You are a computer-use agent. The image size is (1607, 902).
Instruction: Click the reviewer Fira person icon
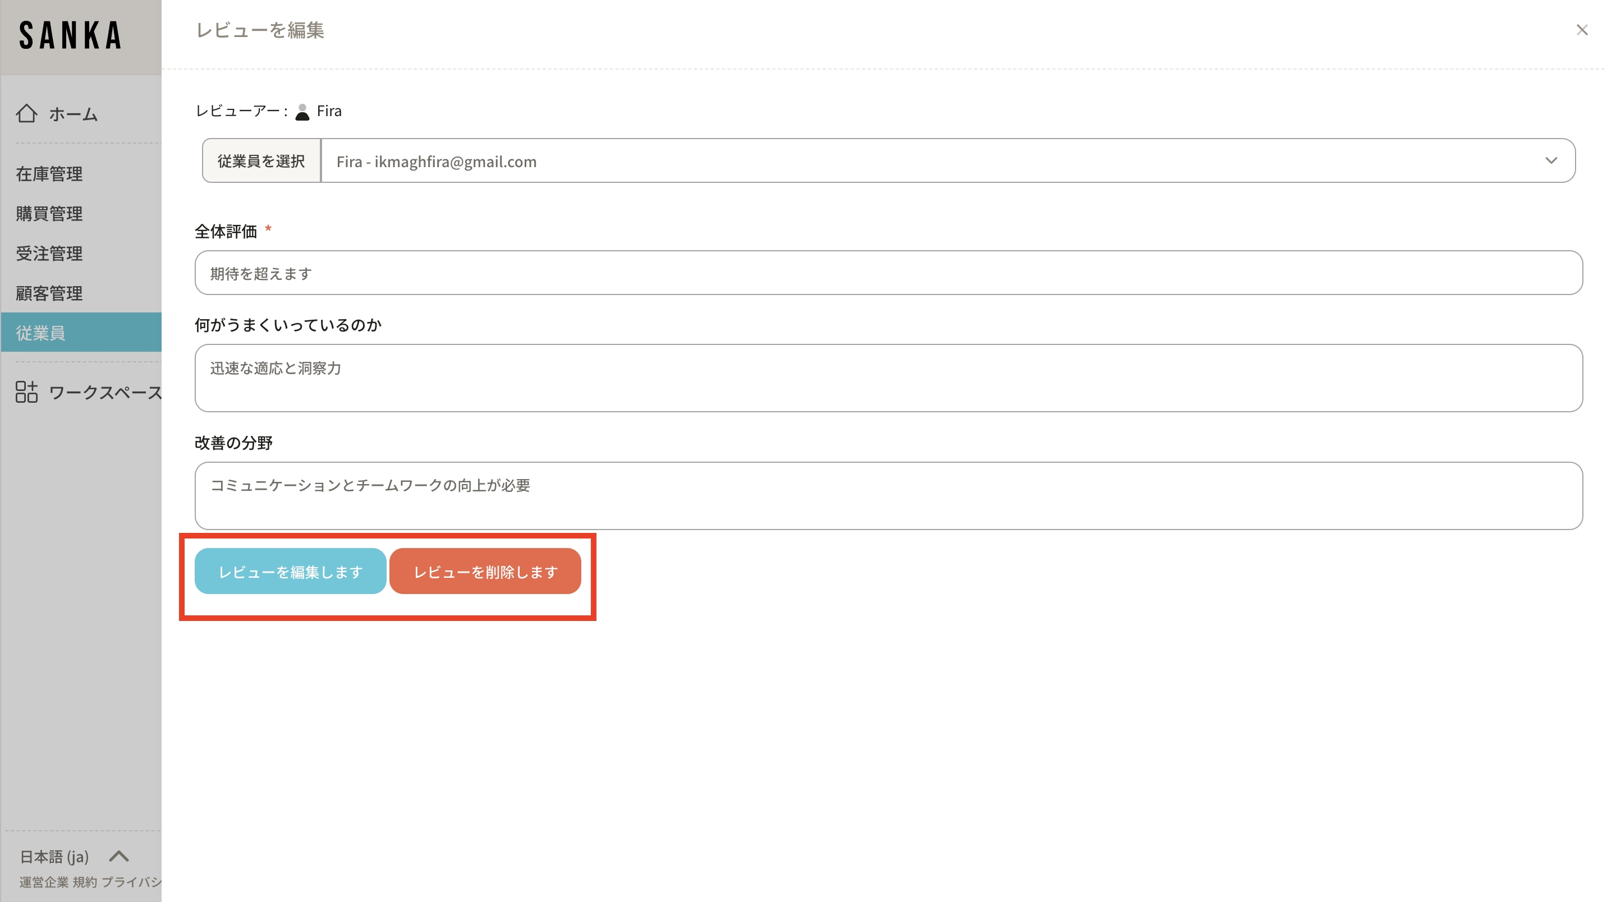302,112
